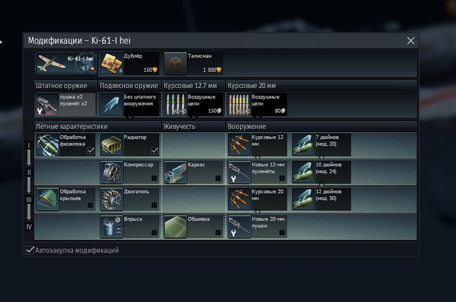Viewport: 456px width, 302px height.
Task: Toggle the Обработка фюзеляжа checkbox
Action: point(90,150)
